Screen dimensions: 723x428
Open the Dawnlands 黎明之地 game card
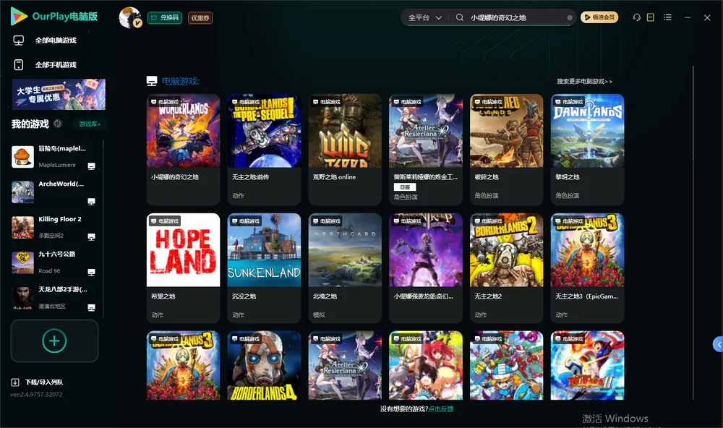(587, 150)
